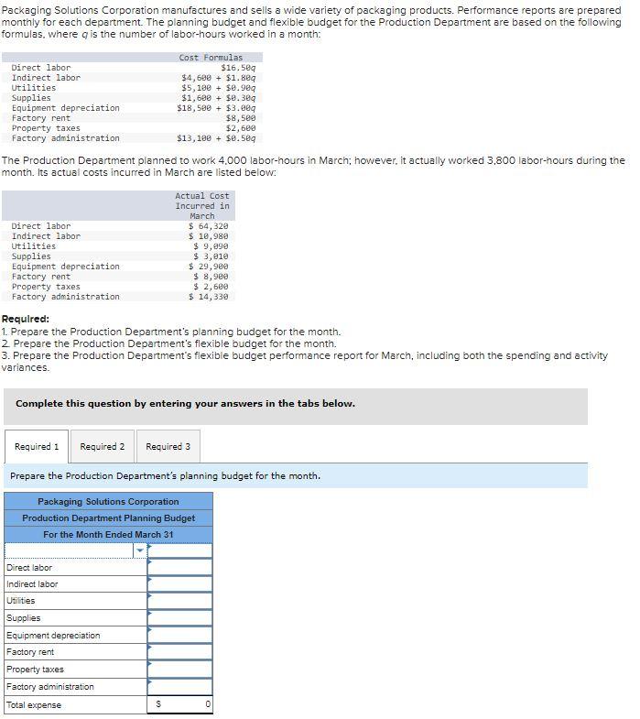
Task: Click the '$ 9,090' actual cost value
Action: pyautogui.click(x=211, y=246)
